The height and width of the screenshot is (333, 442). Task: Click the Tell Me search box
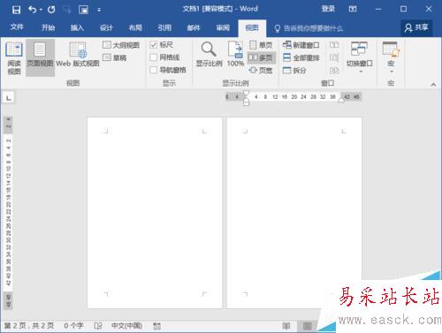(309, 28)
